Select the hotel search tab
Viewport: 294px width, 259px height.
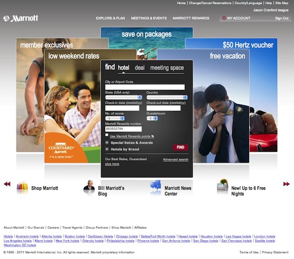(124, 68)
